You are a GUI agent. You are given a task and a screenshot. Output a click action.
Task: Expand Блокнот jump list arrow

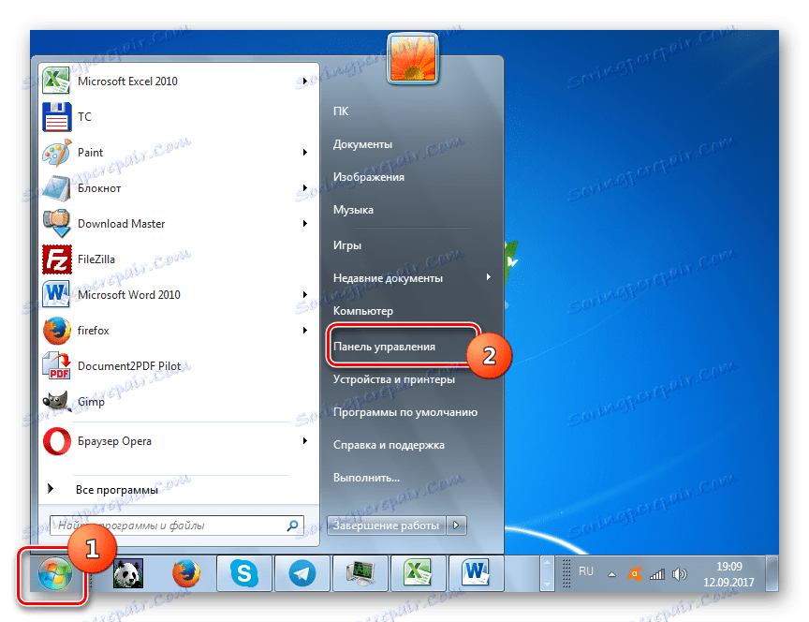click(x=305, y=188)
